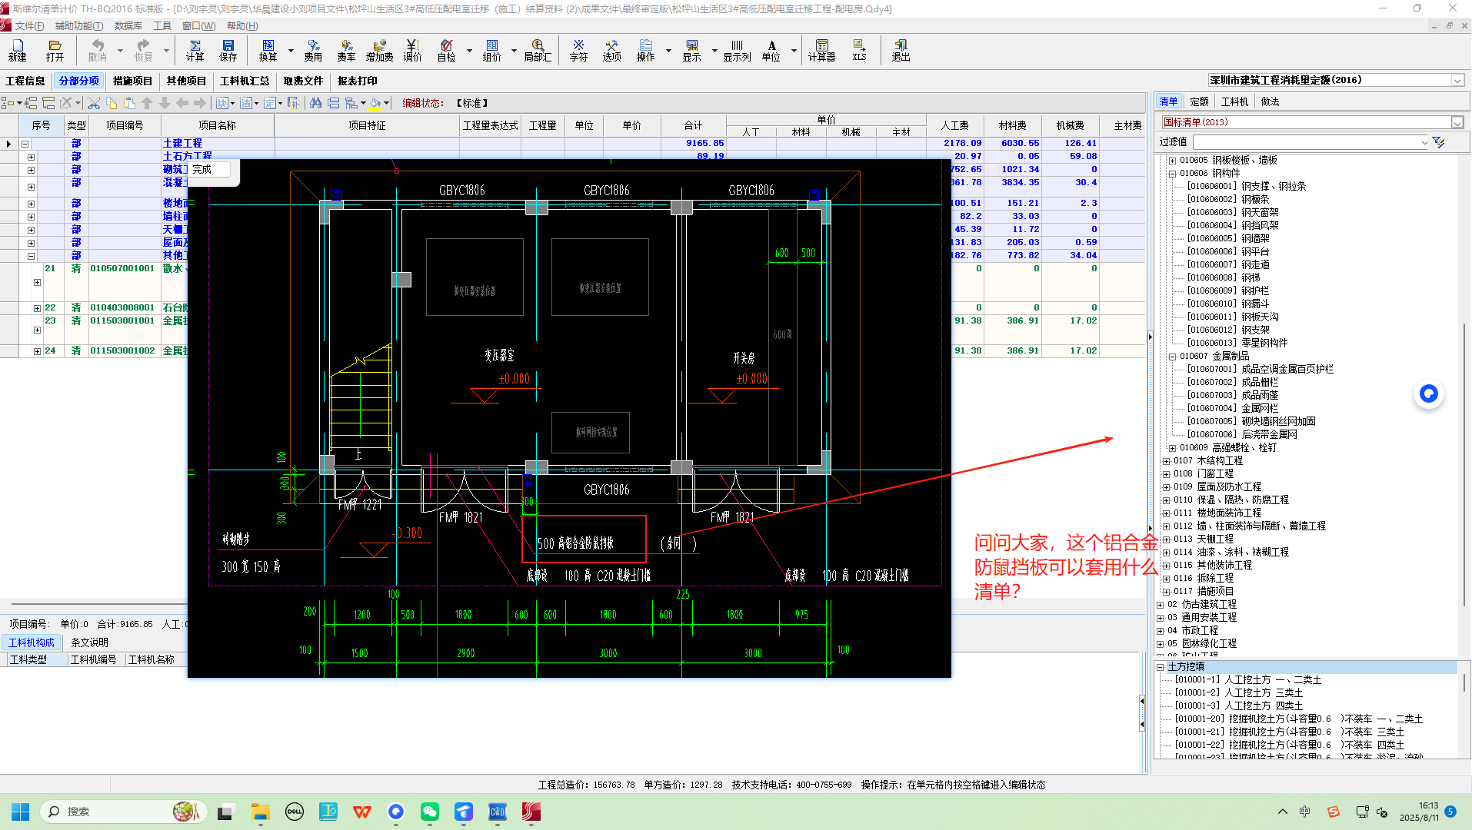Click the scissors cut icon
Screen dimensions: 1472x830
click(94, 103)
